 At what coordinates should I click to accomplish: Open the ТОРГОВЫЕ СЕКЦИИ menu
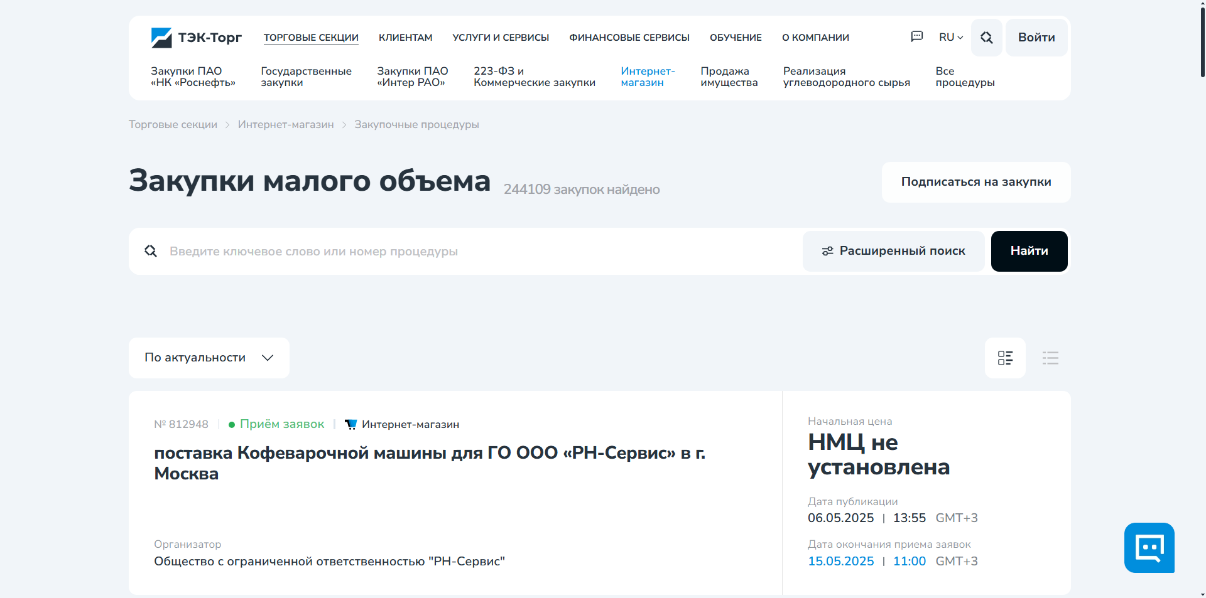click(x=311, y=38)
